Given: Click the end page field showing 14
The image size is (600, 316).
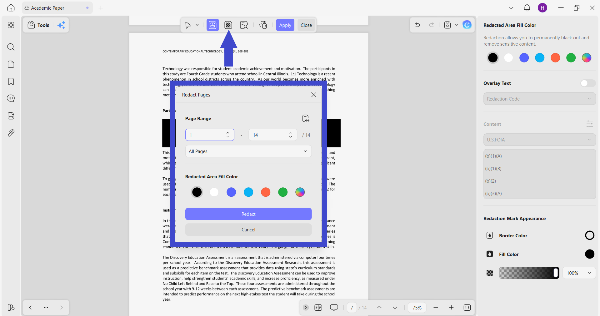Looking at the screenshot, I should pyautogui.click(x=273, y=135).
